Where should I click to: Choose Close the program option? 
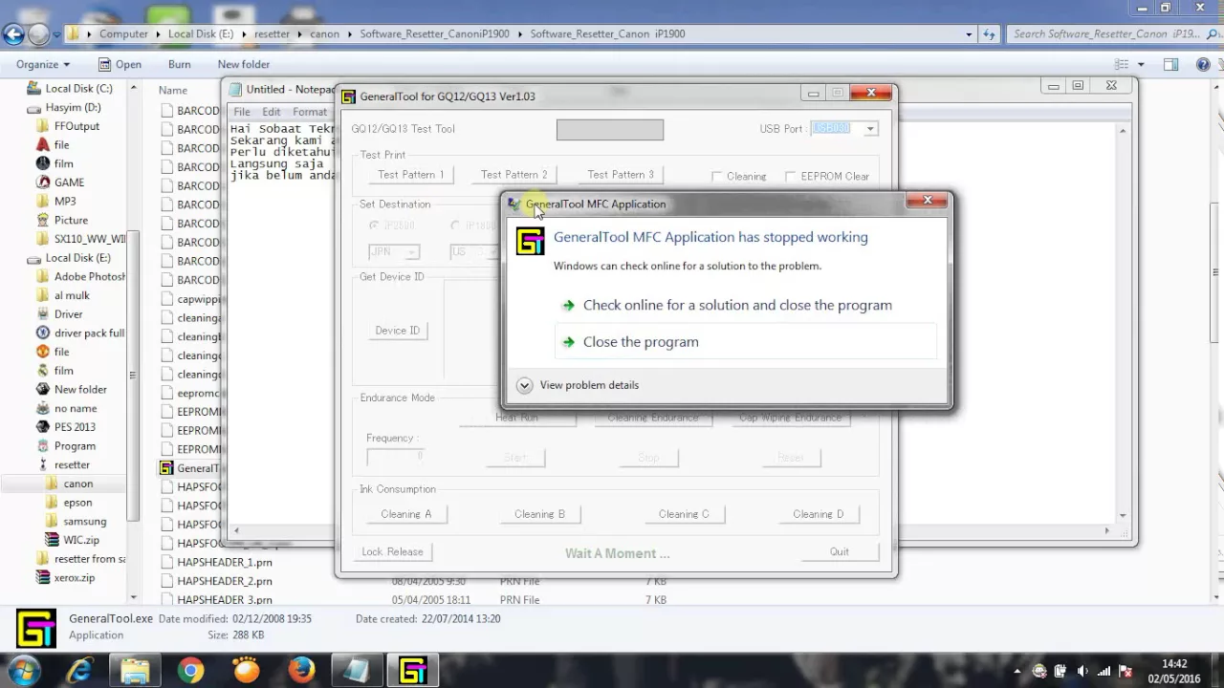[745, 342]
